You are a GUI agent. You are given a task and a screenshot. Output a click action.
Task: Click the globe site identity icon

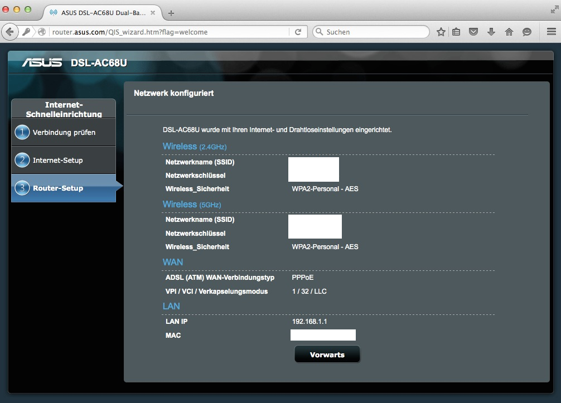(x=42, y=32)
